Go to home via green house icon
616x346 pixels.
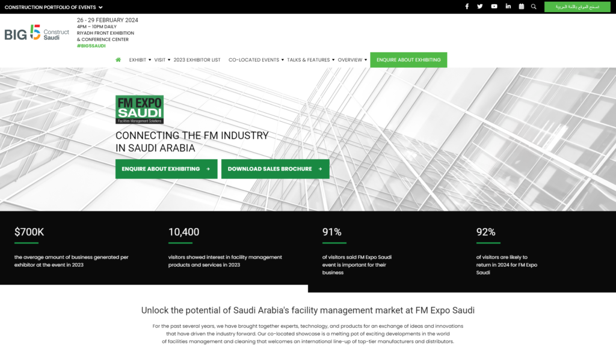pos(118,59)
